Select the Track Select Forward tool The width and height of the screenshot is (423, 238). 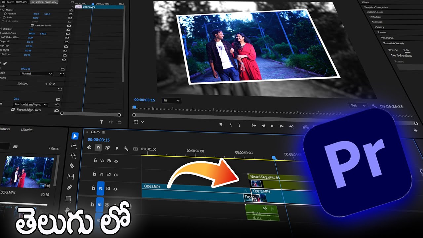pyautogui.click(x=74, y=145)
